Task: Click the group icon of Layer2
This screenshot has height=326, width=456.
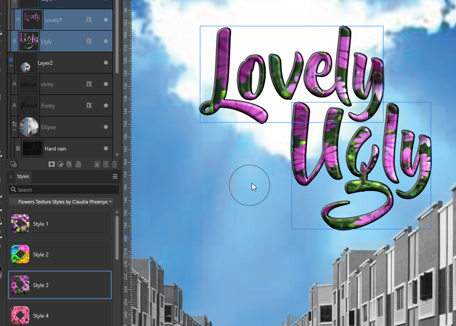Action: click(11, 60)
